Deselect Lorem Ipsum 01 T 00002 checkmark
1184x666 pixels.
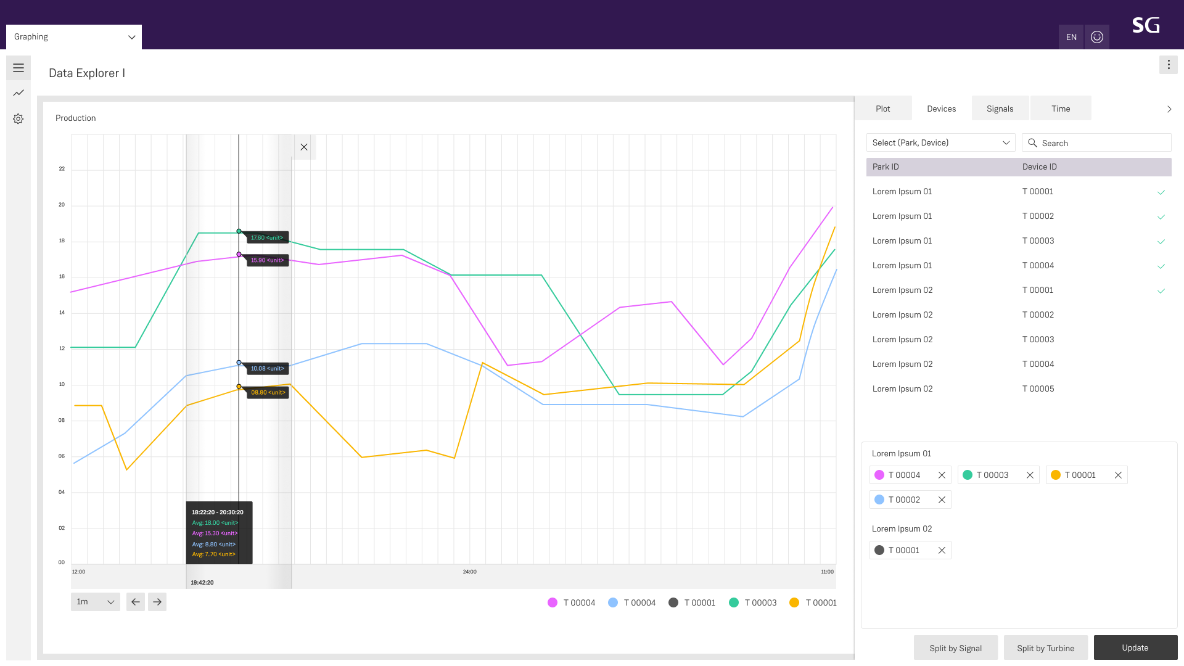[x=1161, y=217]
